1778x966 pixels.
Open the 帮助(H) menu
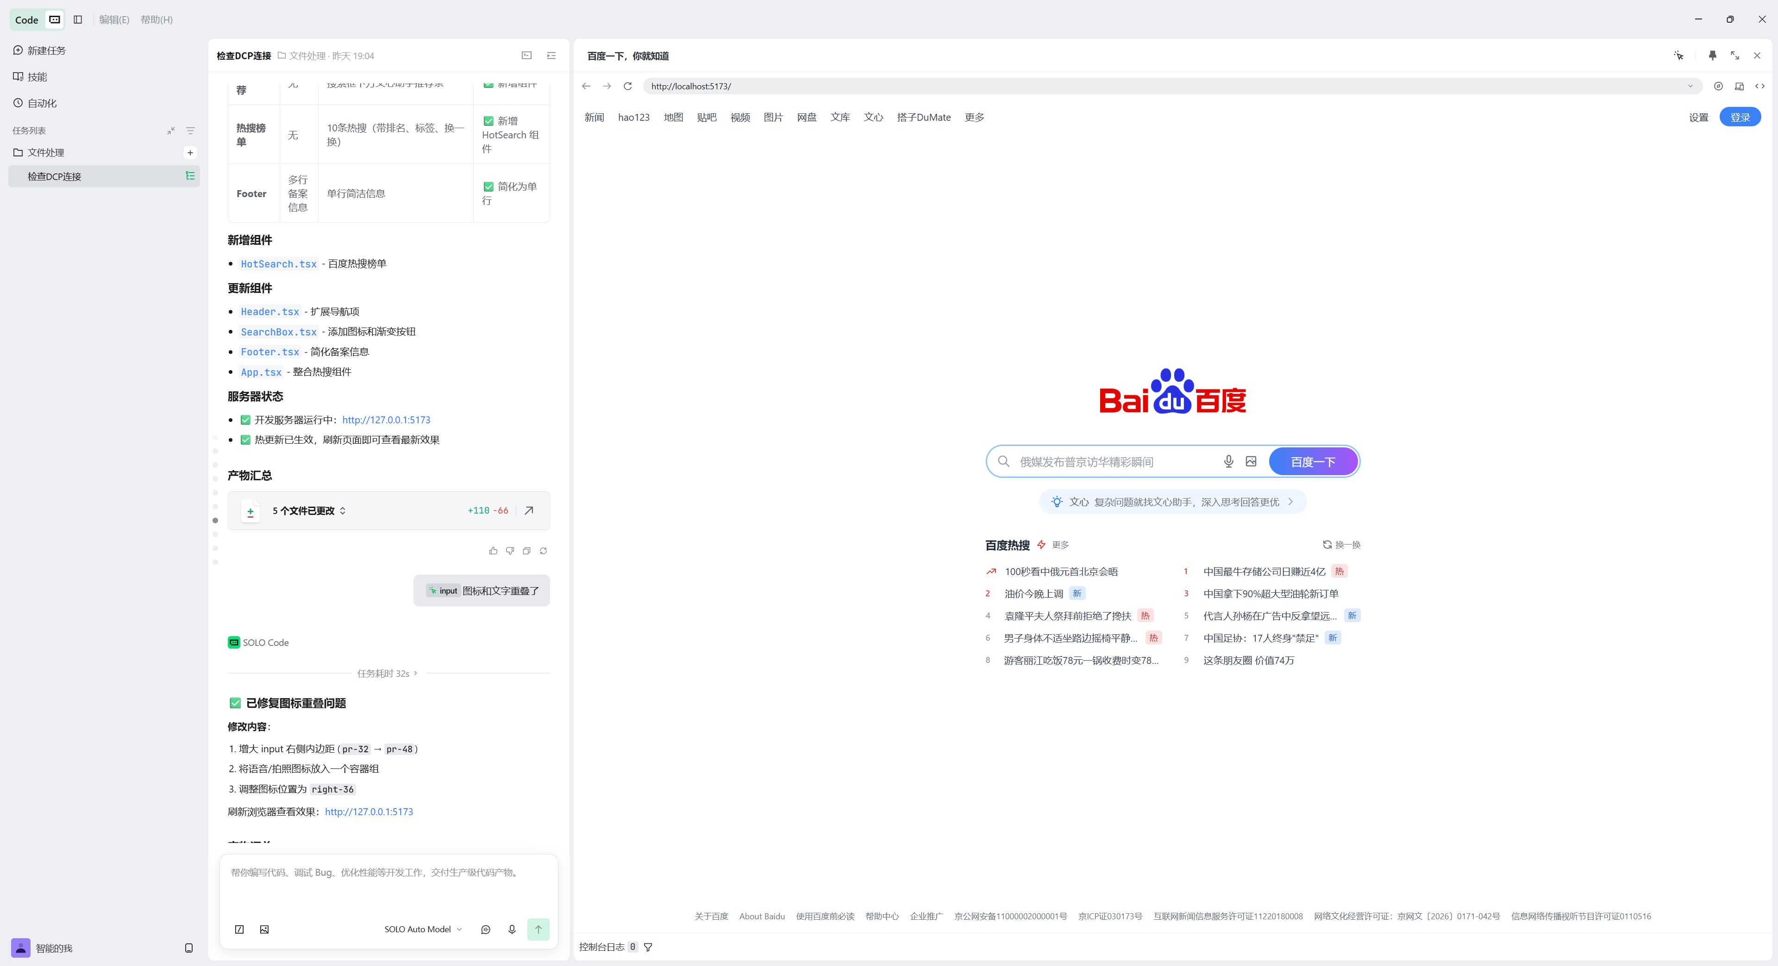[157, 19]
